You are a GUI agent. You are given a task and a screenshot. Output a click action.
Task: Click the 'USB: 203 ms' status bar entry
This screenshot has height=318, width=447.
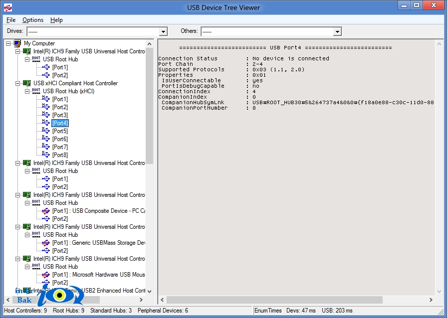pos(337,311)
